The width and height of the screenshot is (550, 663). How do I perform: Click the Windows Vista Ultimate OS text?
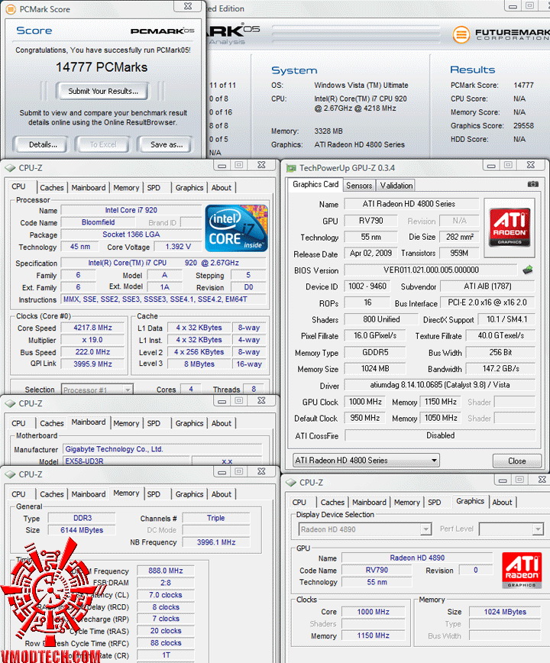(361, 86)
